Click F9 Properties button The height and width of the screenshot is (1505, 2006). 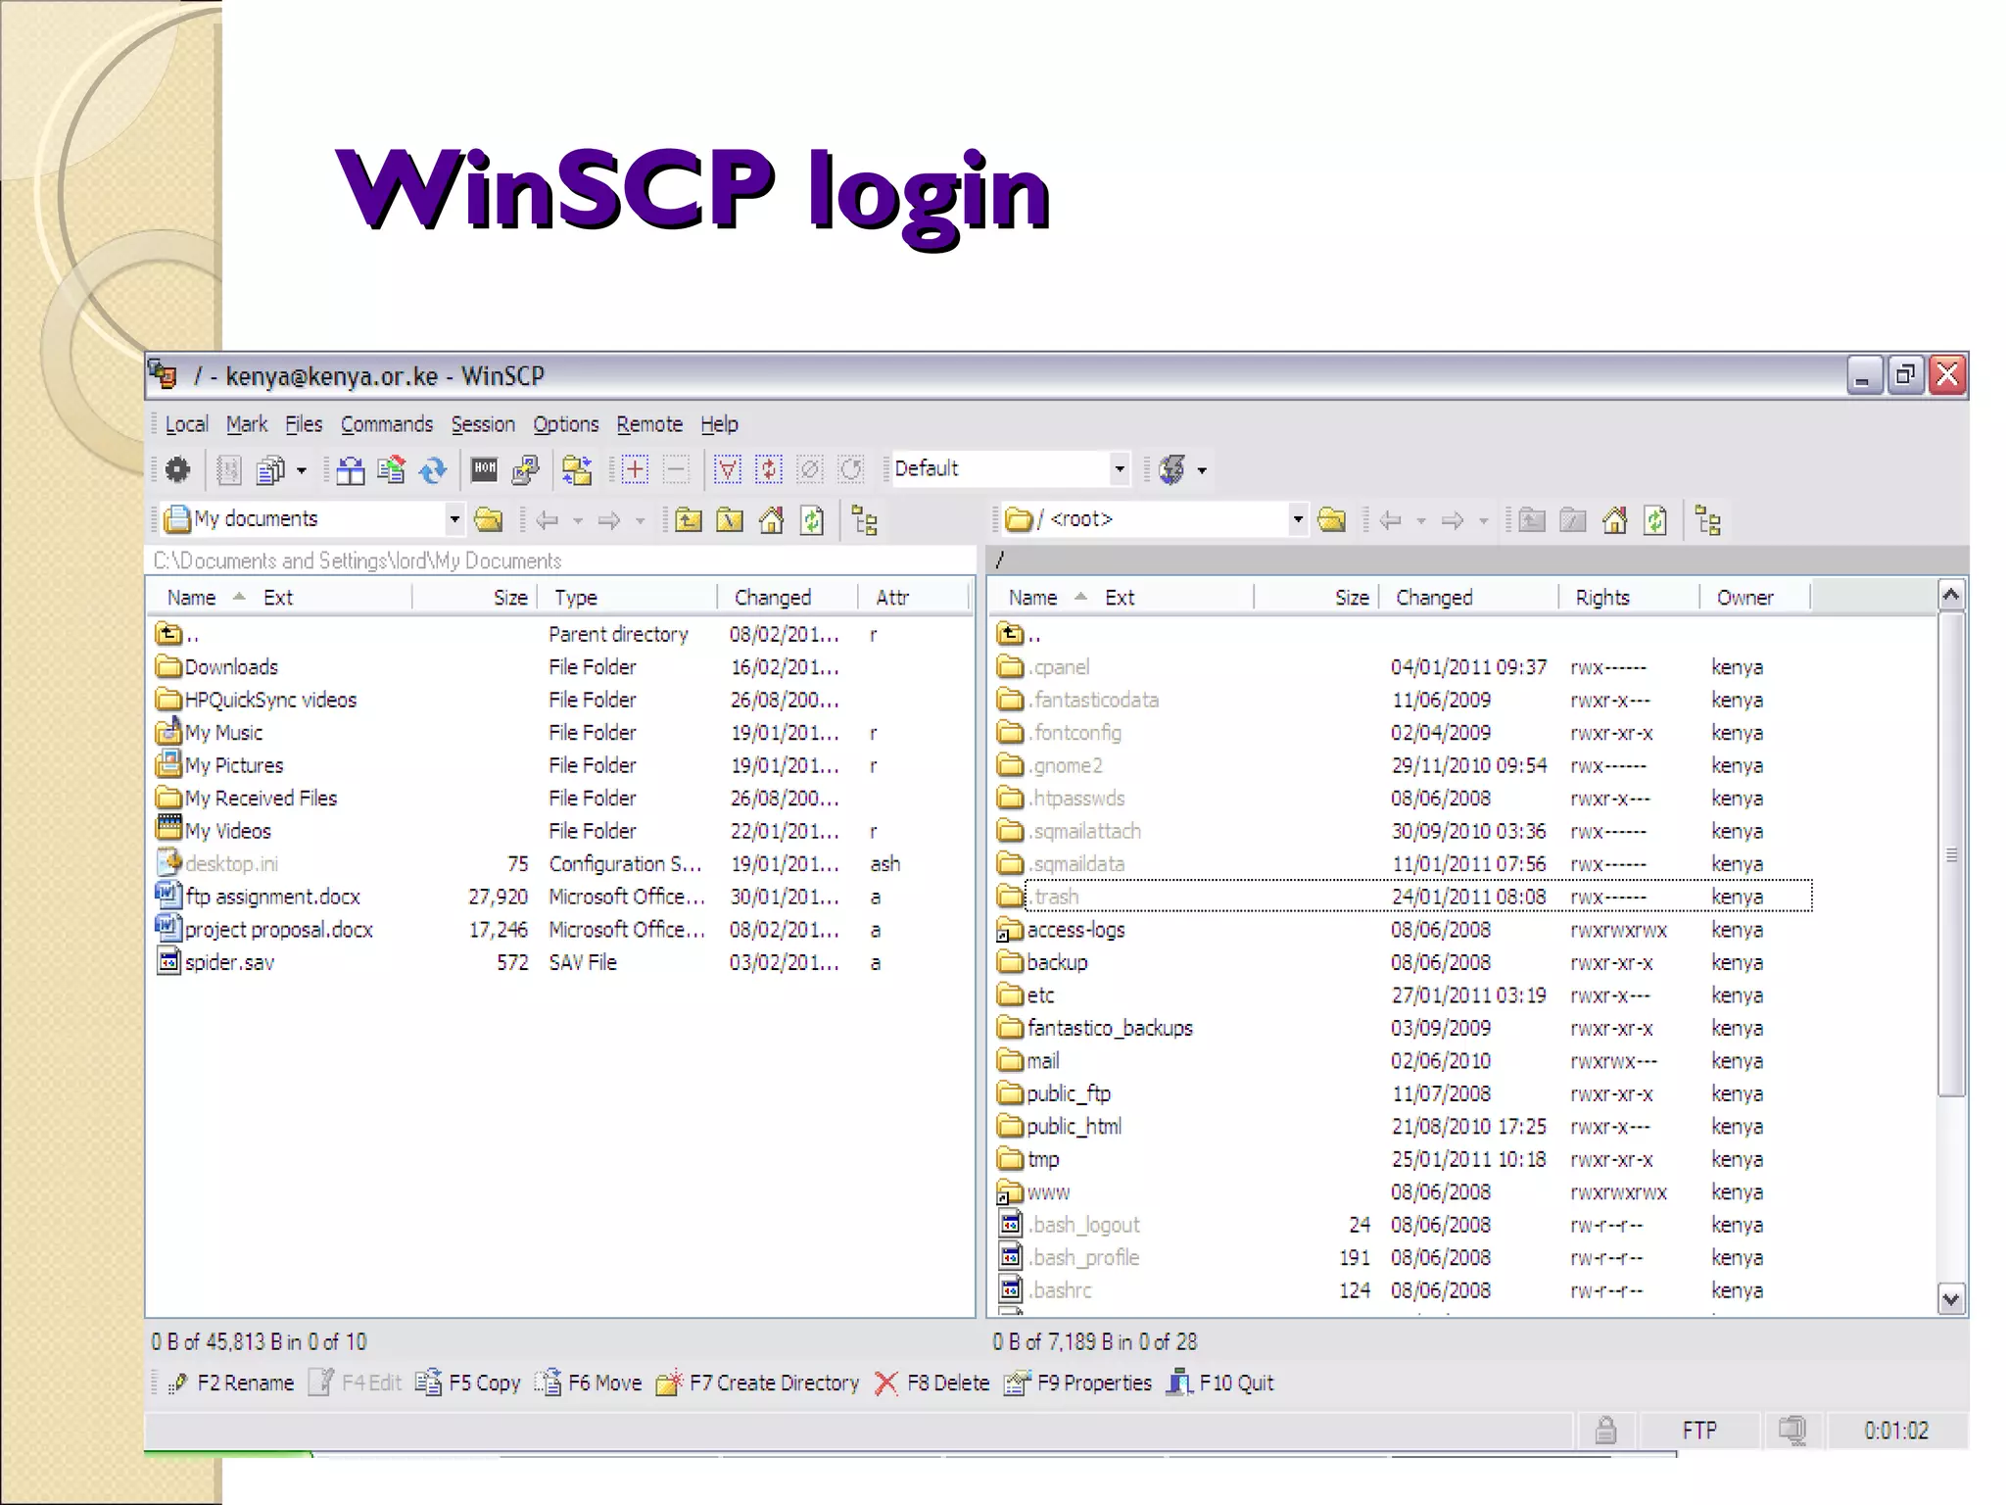click(1078, 1384)
